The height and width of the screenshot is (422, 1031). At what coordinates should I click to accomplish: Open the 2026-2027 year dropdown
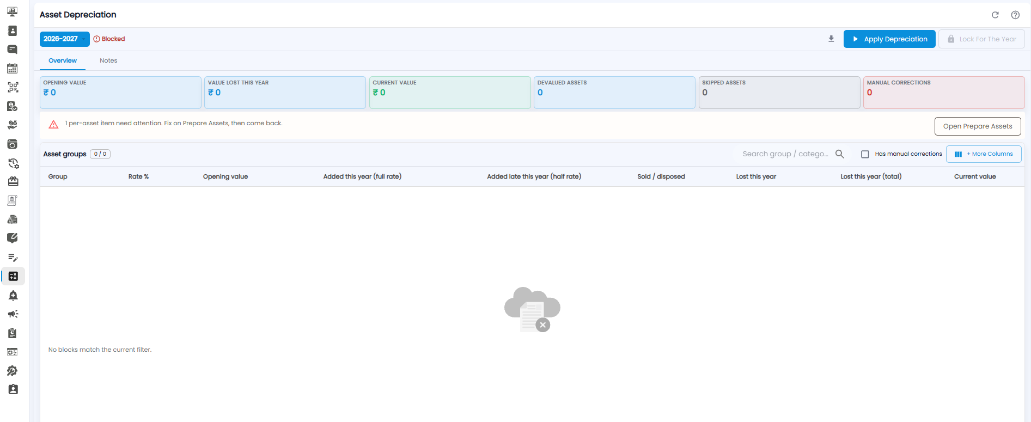tap(64, 39)
